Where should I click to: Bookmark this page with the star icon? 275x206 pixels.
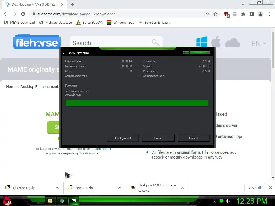pyautogui.click(x=215, y=14)
